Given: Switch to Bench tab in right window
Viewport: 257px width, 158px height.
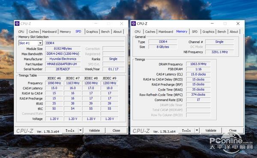Looking at the screenshot, I should (x=222, y=32).
